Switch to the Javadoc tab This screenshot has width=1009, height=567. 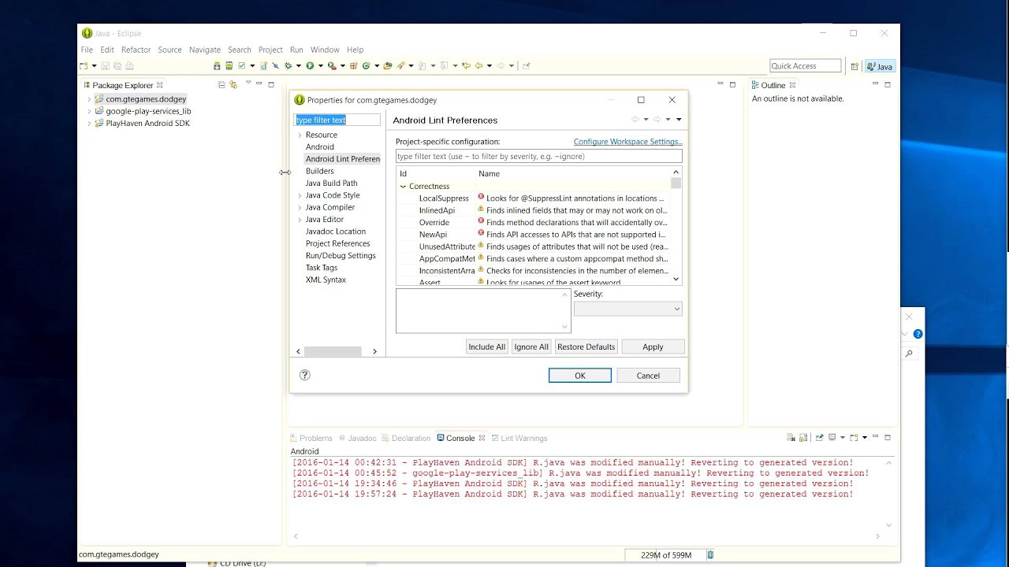click(358, 438)
